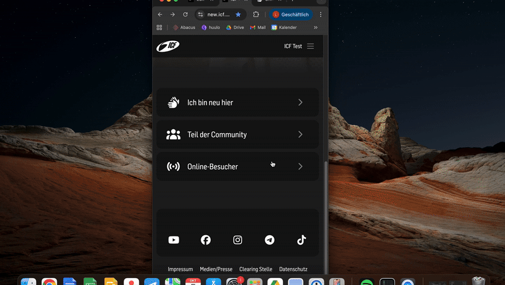The width and height of the screenshot is (505, 285).
Task: Open the huulo bookmark
Action: (x=211, y=27)
